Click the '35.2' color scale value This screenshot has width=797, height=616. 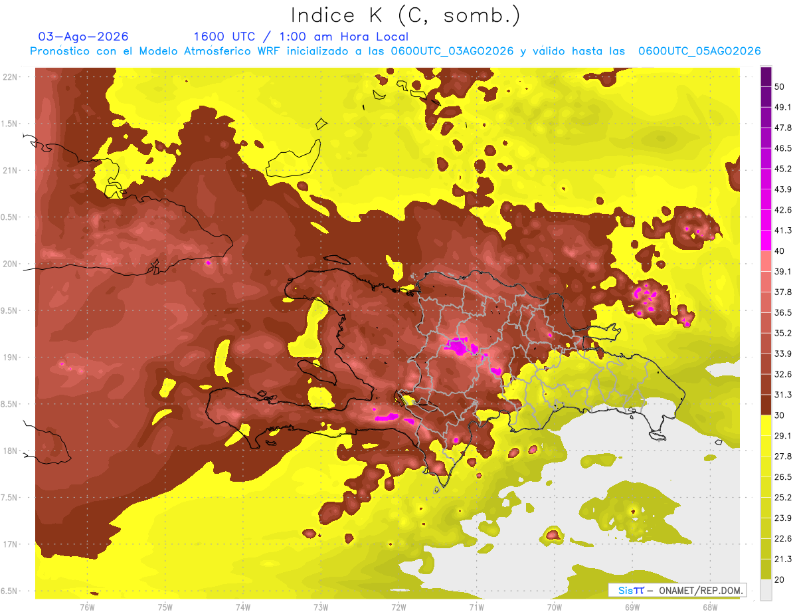783,333
